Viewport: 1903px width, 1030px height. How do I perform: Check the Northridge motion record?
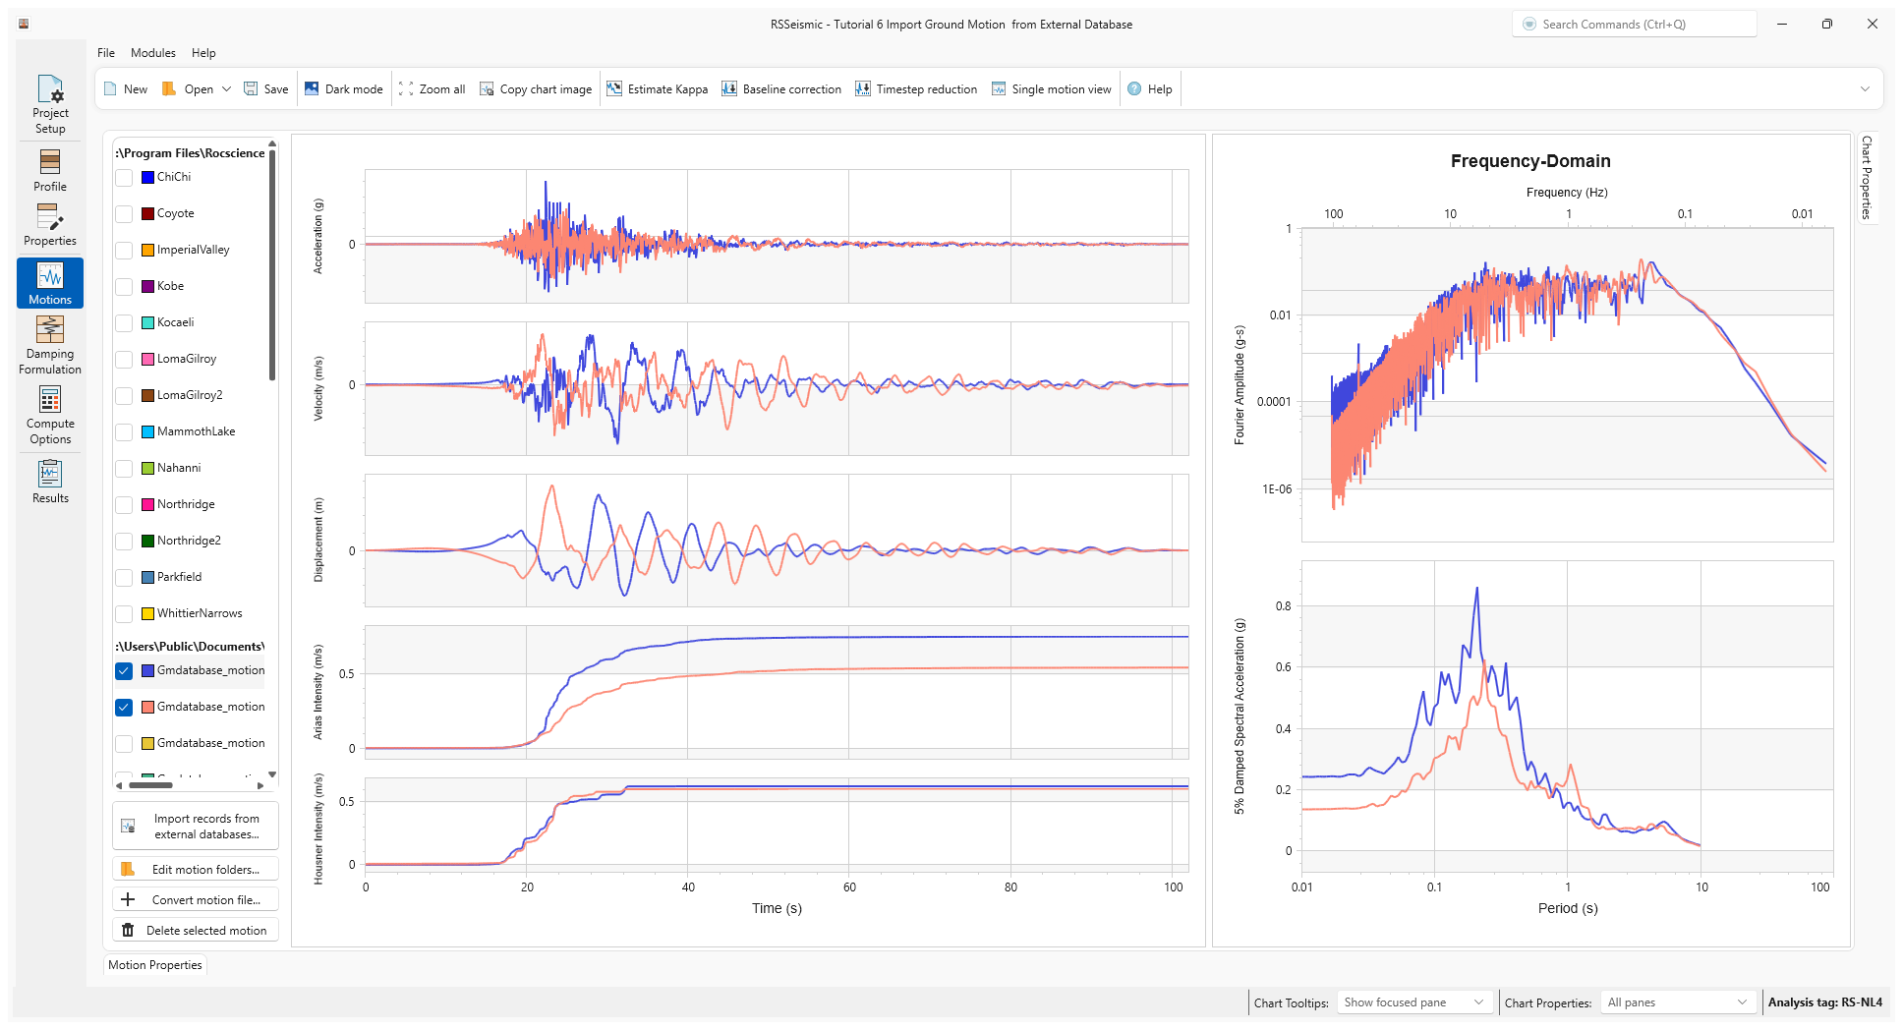124,504
